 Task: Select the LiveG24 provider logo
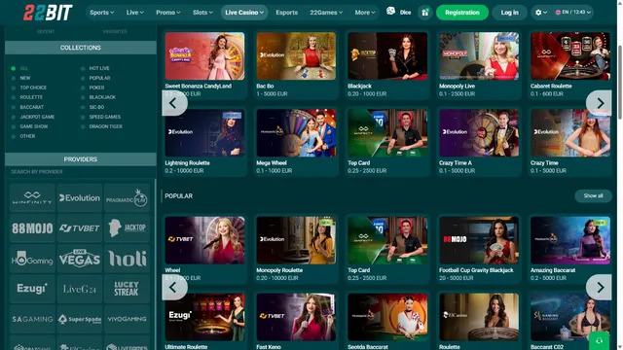coord(80,289)
